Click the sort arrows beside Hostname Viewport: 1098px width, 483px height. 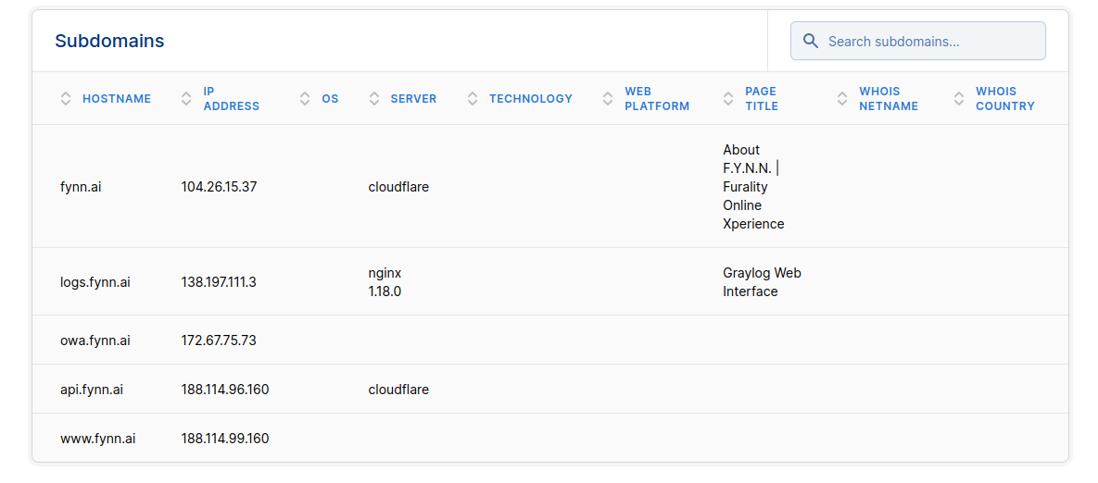pos(66,99)
